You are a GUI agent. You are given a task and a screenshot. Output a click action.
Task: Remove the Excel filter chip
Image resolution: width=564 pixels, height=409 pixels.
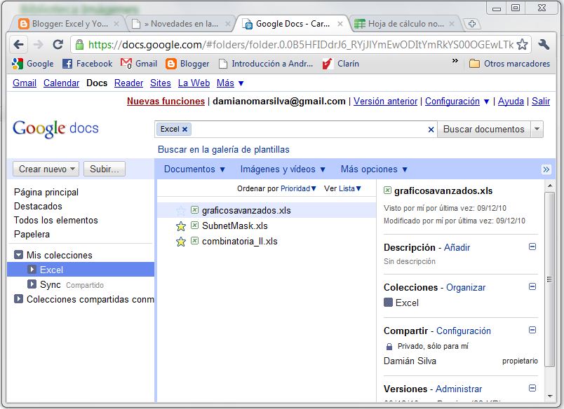coord(184,130)
